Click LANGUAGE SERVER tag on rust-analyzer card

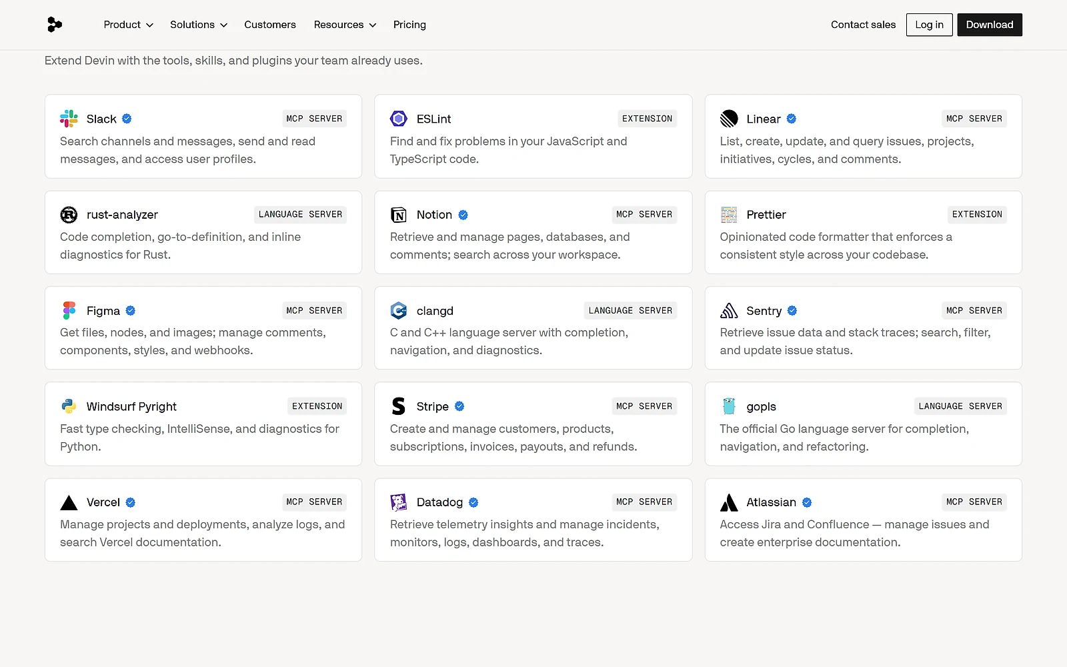(x=300, y=214)
